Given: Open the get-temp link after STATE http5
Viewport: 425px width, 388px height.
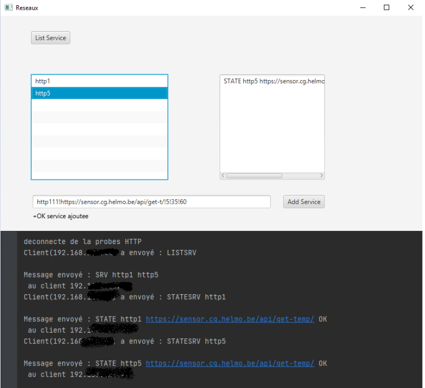Looking at the screenshot, I should (230, 363).
